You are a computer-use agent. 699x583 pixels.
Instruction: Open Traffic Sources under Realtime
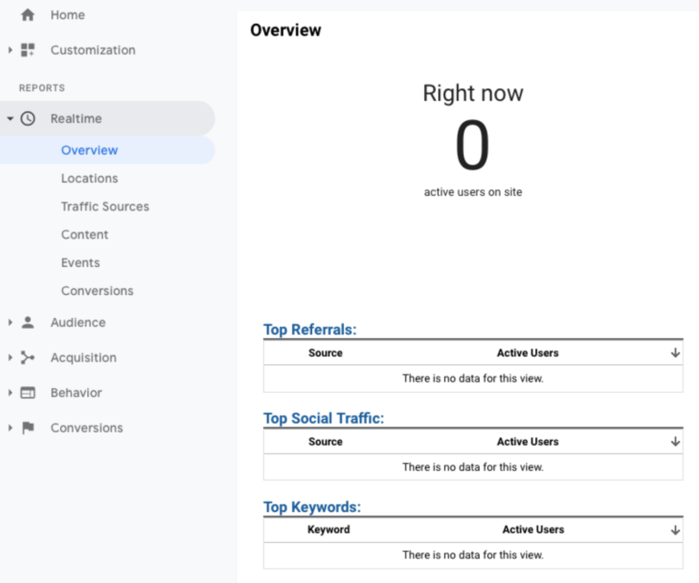(x=106, y=207)
